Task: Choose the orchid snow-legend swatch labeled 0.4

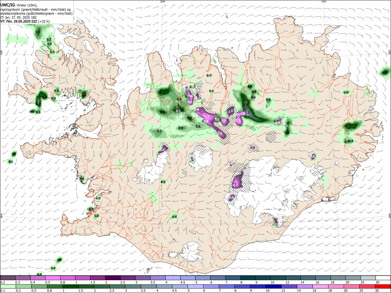Action: point(38,278)
